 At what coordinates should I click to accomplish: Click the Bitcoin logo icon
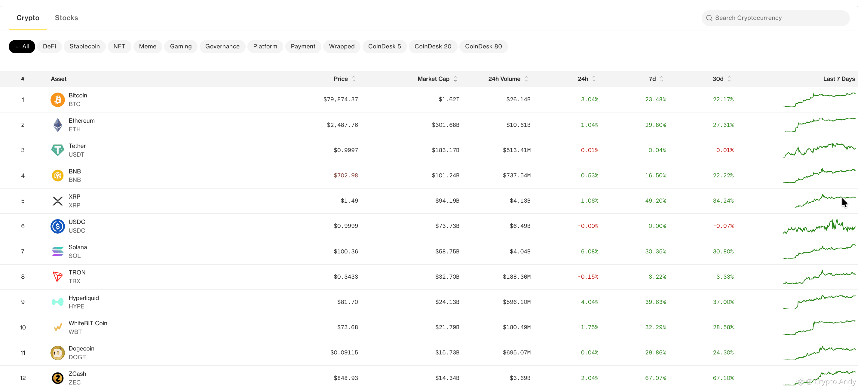(x=58, y=100)
